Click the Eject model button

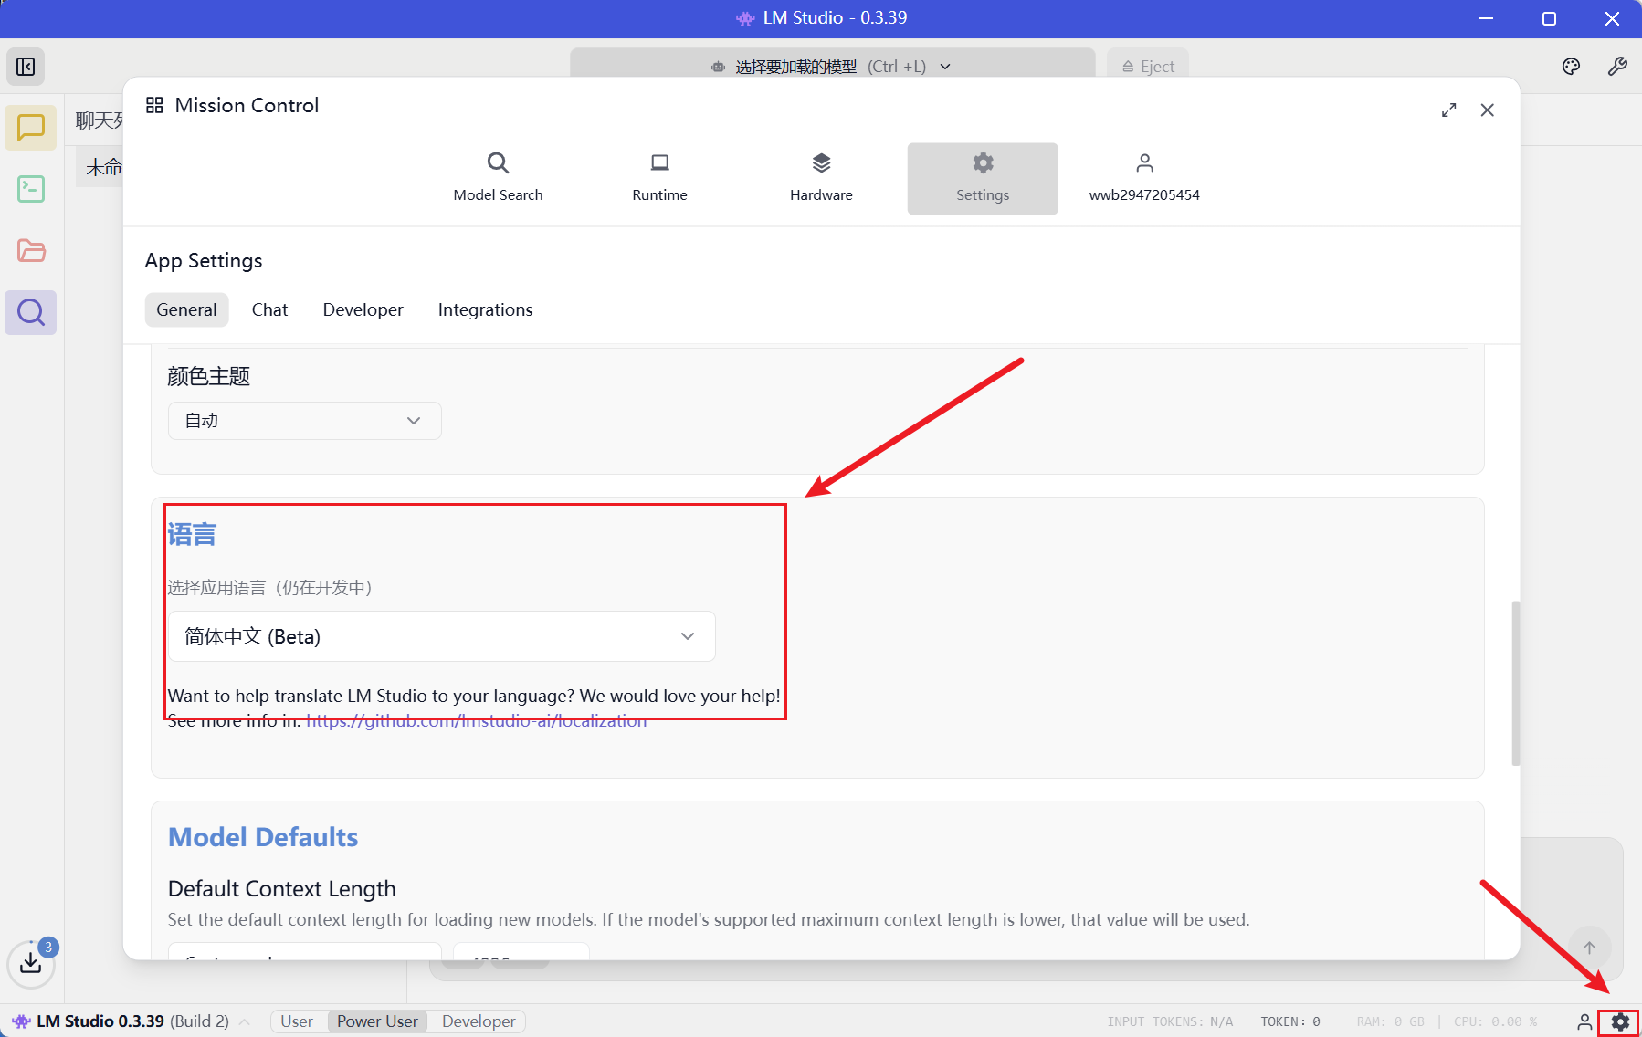point(1148,66)
